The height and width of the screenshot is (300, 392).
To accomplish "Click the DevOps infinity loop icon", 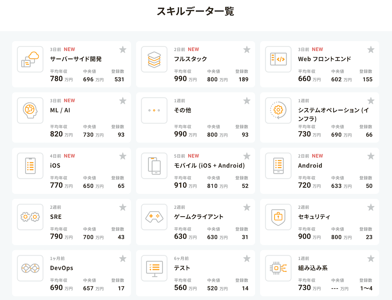I will (30, 268).
